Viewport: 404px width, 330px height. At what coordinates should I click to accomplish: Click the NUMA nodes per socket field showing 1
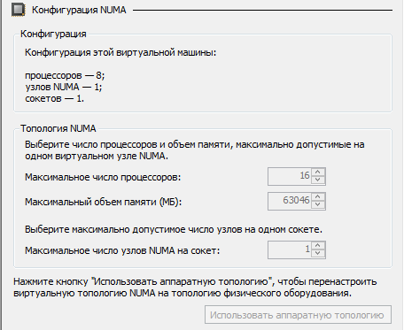(290, 249)
